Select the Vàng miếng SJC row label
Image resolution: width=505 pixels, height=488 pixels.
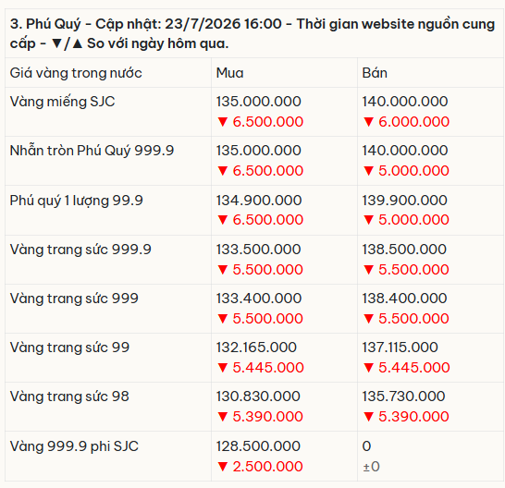coord(63,102)
